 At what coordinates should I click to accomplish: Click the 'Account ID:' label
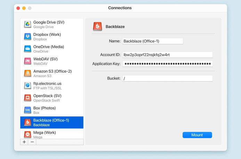[x=110, y=55]
